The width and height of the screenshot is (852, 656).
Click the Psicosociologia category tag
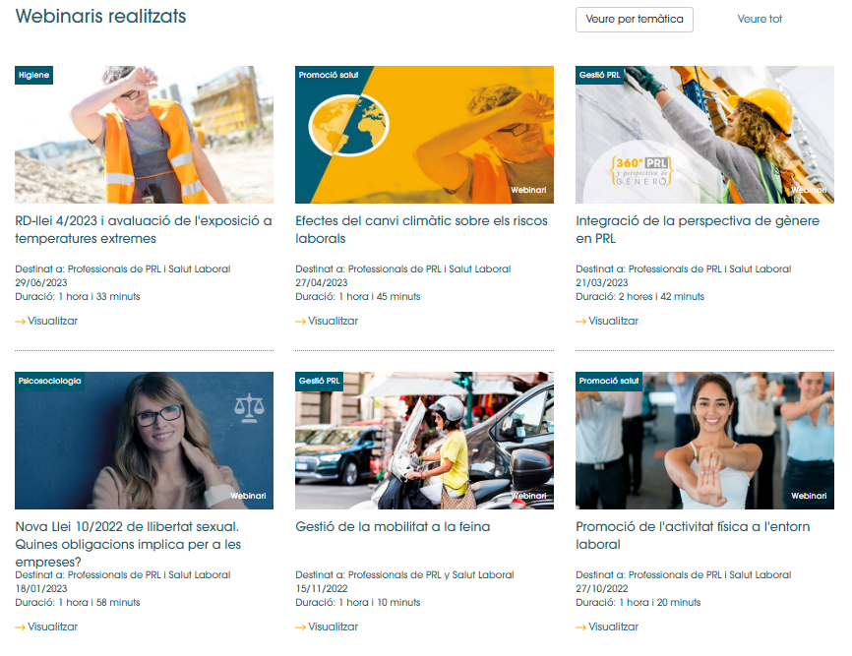(x=49, y=381)
